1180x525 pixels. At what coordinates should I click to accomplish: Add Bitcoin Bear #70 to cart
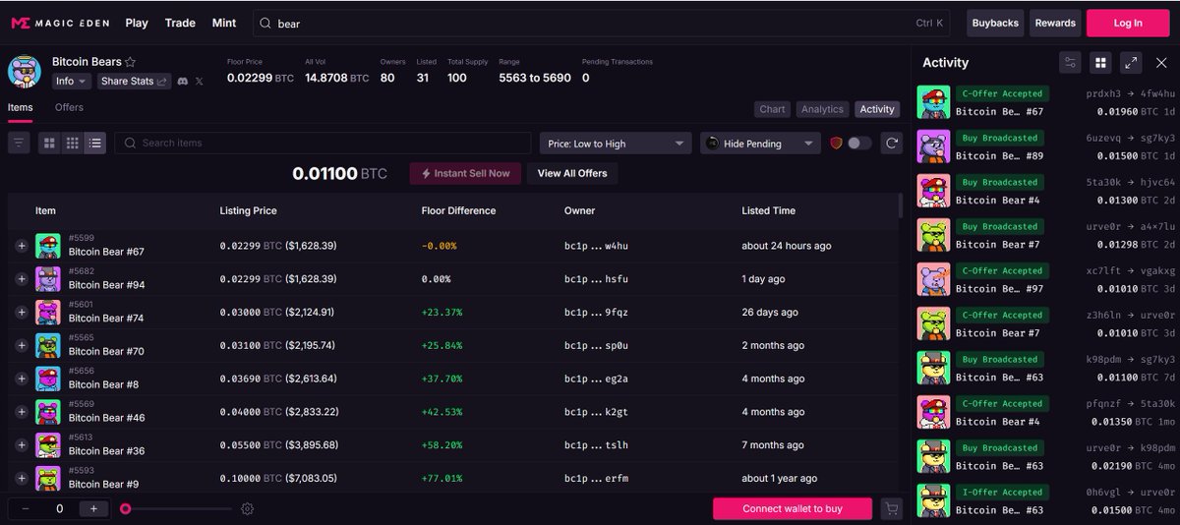click(x=22, y=345)
